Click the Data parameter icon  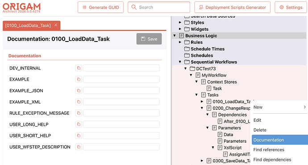click(220, 134)
